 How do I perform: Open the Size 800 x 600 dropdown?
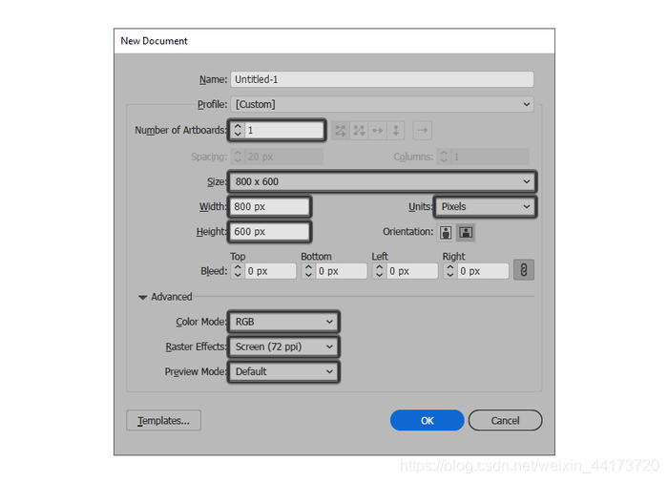(x=382, y=181)
